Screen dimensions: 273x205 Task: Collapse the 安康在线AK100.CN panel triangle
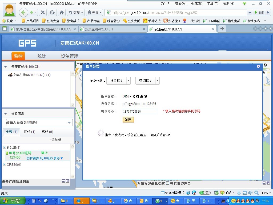pyautogui.click(x=5, y=66)
